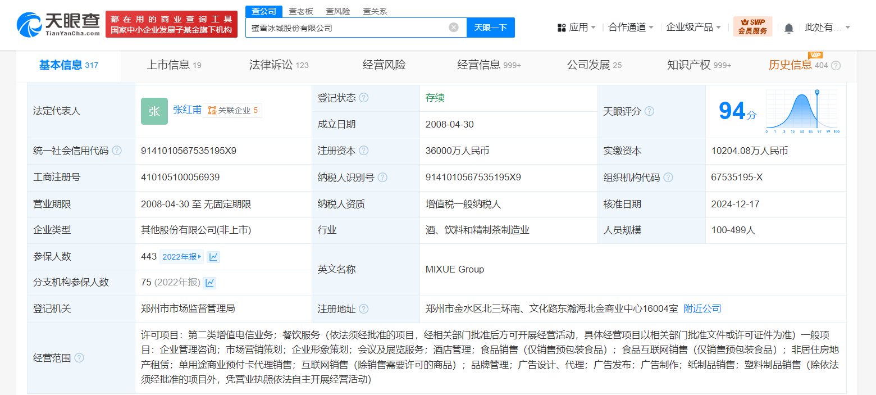Click the registered capital 36000万人民币
Image resolution: width=876 pixels, height=395 pixels.
point(458,151)
